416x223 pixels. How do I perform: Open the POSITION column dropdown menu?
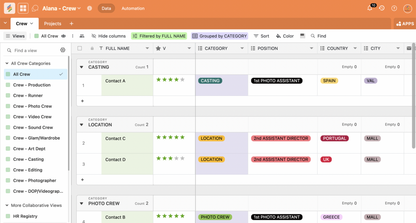point(311,48)
